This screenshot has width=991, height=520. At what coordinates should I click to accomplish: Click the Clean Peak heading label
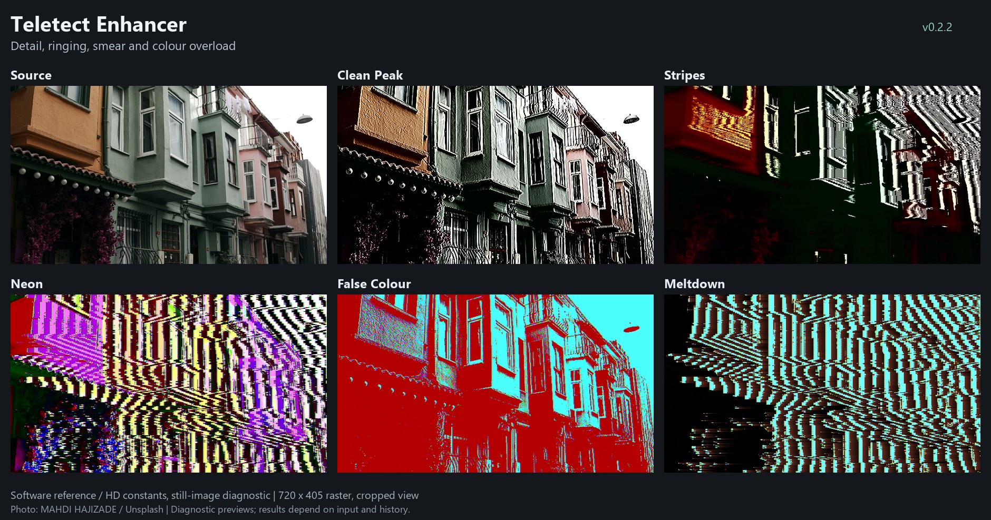(x=370, y=75)
